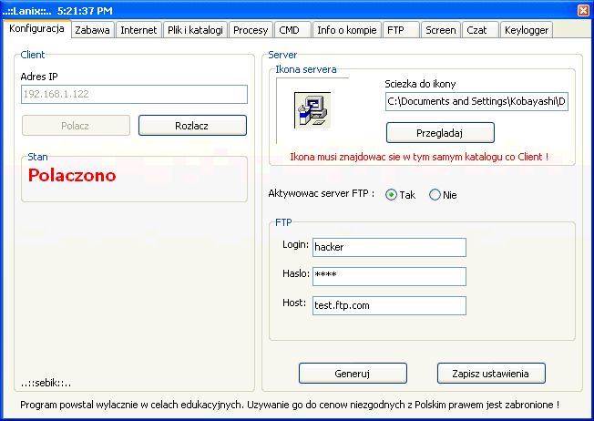Go to the Plik i katalogi tab
The image size is (594, 421).
(x=195, y=30)
